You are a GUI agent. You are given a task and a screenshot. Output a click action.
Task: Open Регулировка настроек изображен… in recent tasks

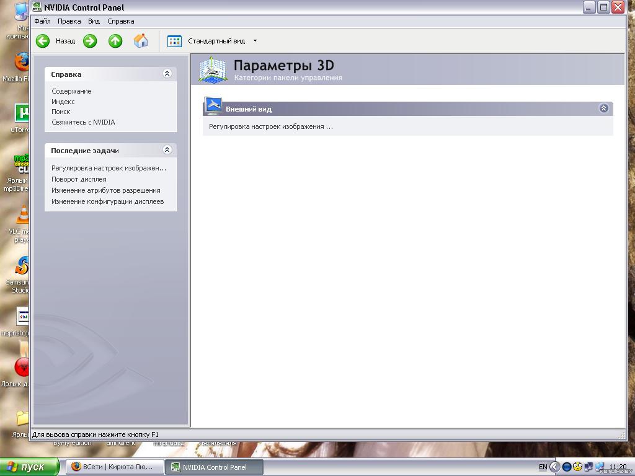pos(109,168)
